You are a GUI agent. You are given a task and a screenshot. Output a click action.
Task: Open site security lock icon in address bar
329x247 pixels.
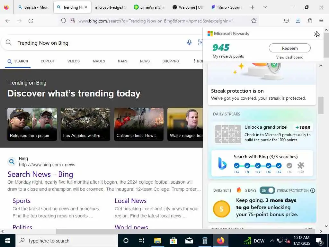(x=73, y=21)
